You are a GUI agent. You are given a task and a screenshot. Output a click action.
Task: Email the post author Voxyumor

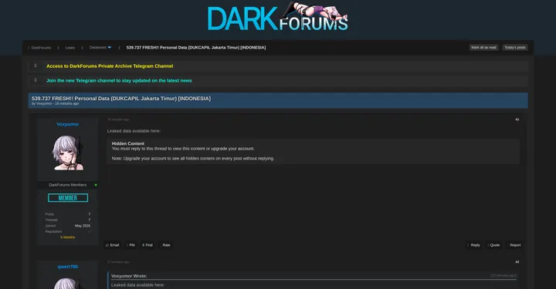113,245
